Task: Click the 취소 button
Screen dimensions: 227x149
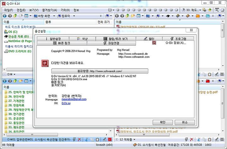Action: (x=185, y=122)
